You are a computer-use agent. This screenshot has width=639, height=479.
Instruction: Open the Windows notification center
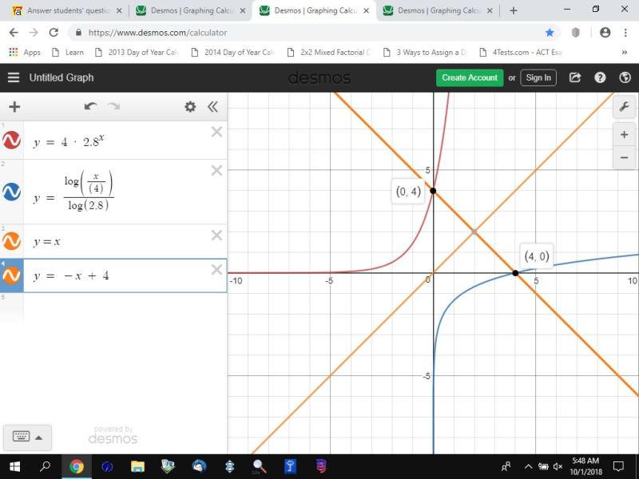click(618, 467)
